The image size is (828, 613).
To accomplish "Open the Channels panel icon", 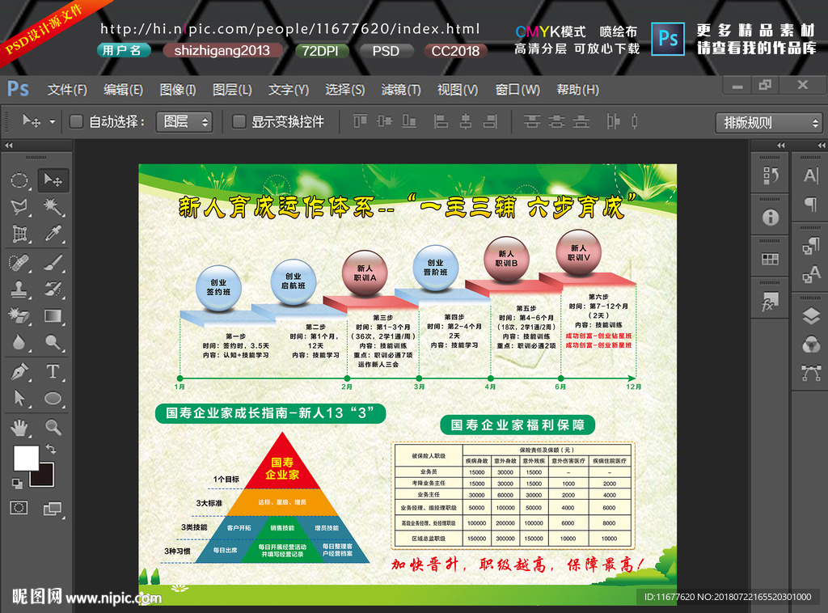I will click(x=810, y=345).
